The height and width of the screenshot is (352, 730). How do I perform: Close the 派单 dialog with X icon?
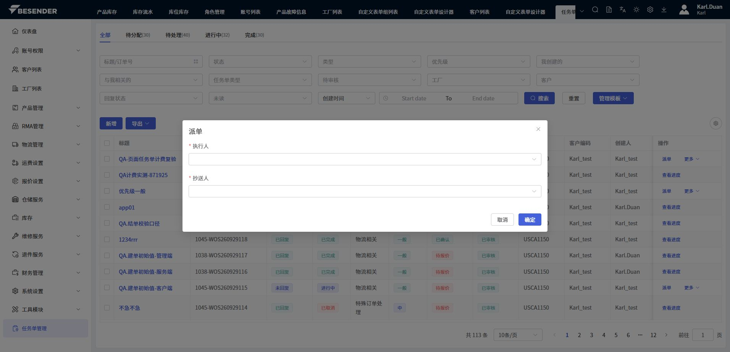coord(538,129)
